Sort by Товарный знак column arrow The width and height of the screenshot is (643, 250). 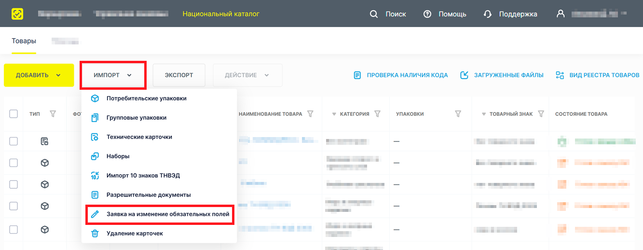coord(484,114)
